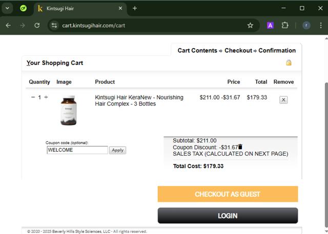
Task: Apply the coupon code
Action: (117, 150)
